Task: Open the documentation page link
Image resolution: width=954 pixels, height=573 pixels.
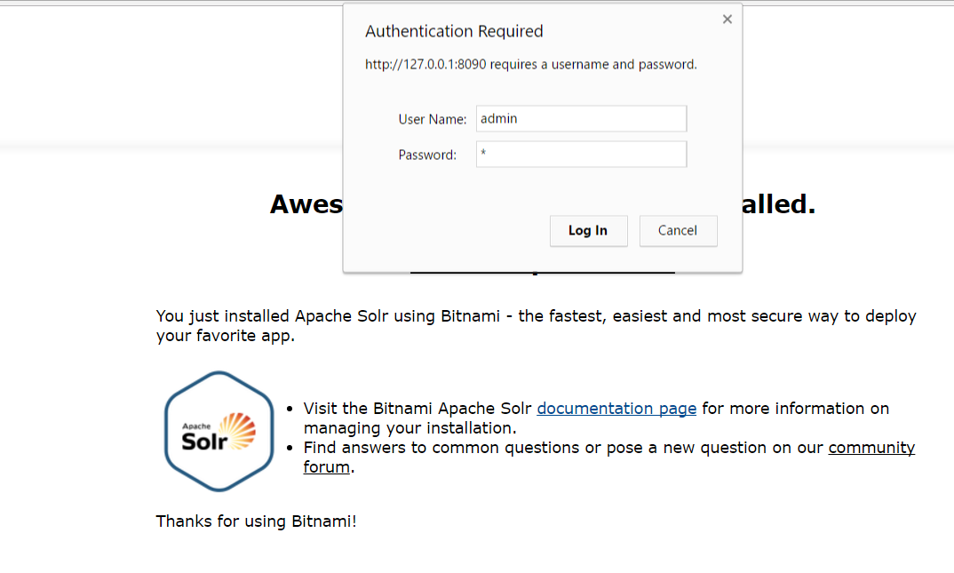Action: tap(616, 408)
